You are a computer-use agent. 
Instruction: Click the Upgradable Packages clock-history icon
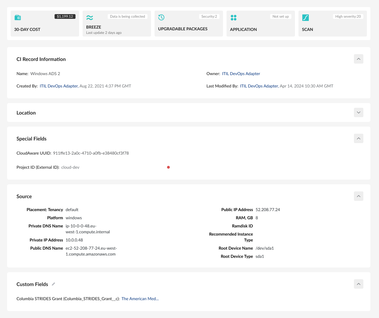161,17
